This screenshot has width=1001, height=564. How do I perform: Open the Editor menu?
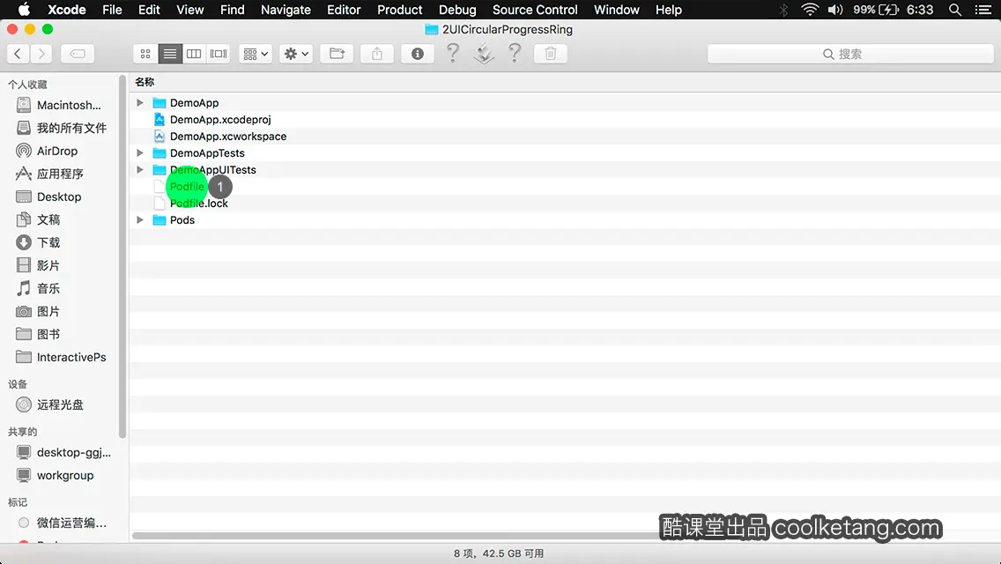(344, 10)
